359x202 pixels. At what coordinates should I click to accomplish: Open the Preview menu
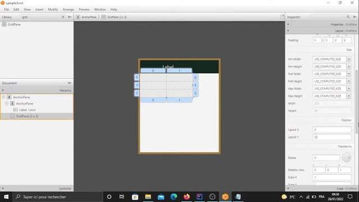(x=84, y=10)
